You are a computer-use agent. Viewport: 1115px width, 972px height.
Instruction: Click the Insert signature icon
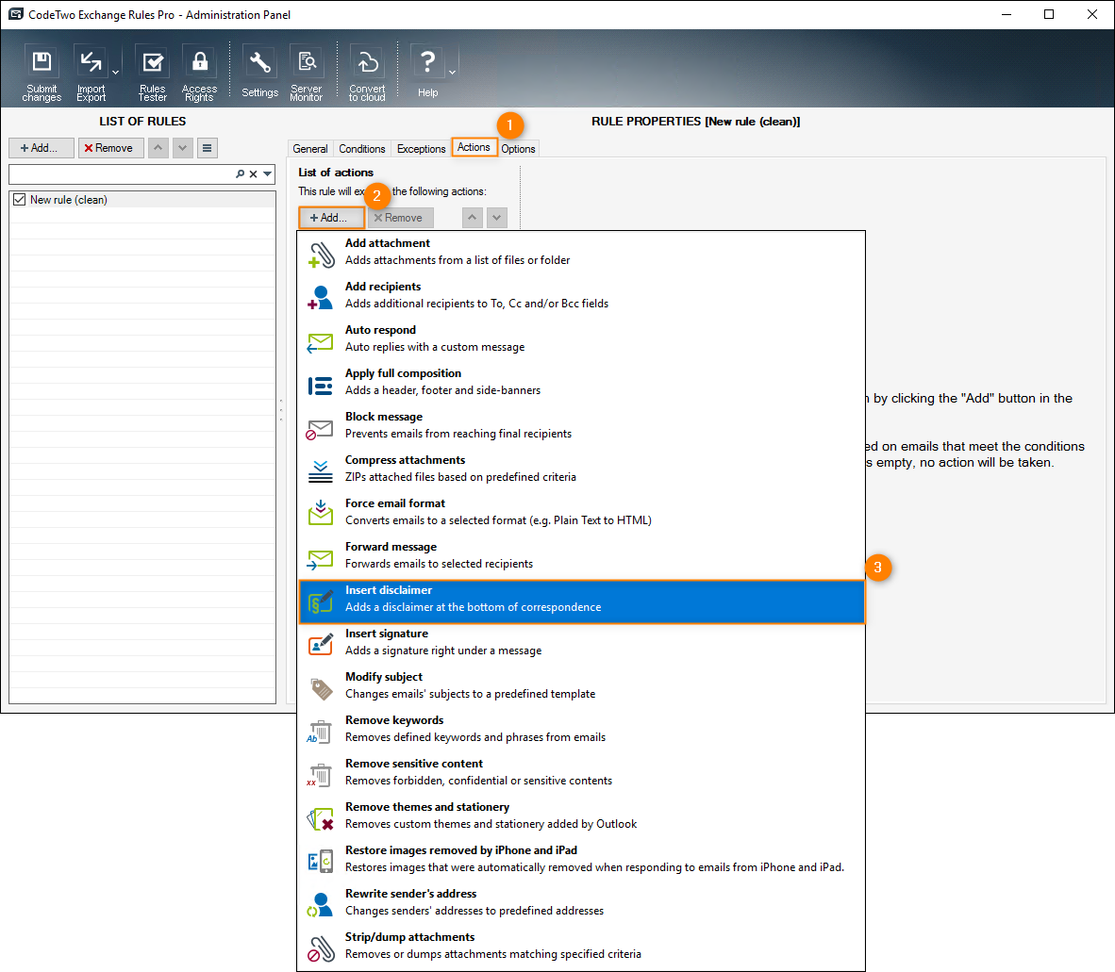click(320, 644)
